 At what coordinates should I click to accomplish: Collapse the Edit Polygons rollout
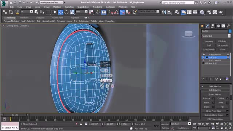point(215,90)
